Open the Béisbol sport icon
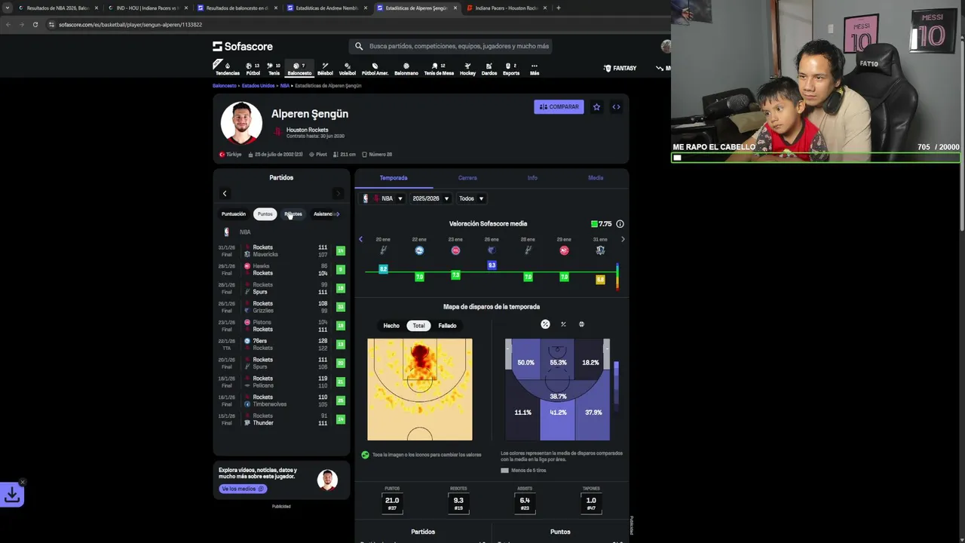 [x=325, y=69]
